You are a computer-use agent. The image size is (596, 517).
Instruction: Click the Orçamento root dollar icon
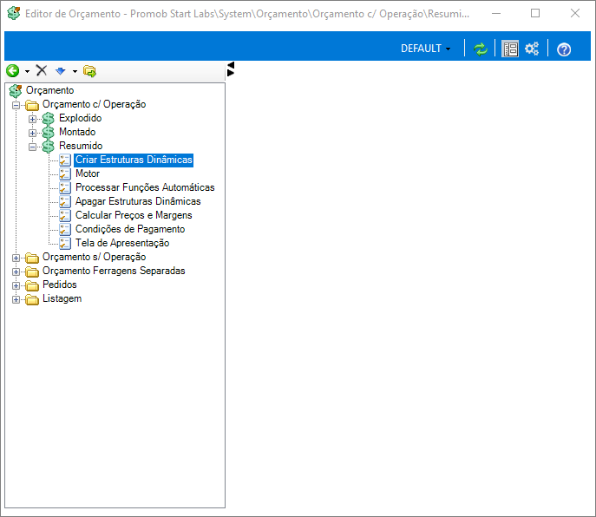[16, 91]
